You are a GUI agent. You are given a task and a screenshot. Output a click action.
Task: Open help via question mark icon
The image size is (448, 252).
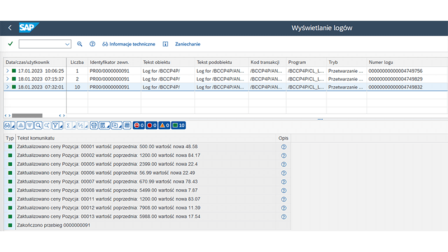tap(92, 44)
